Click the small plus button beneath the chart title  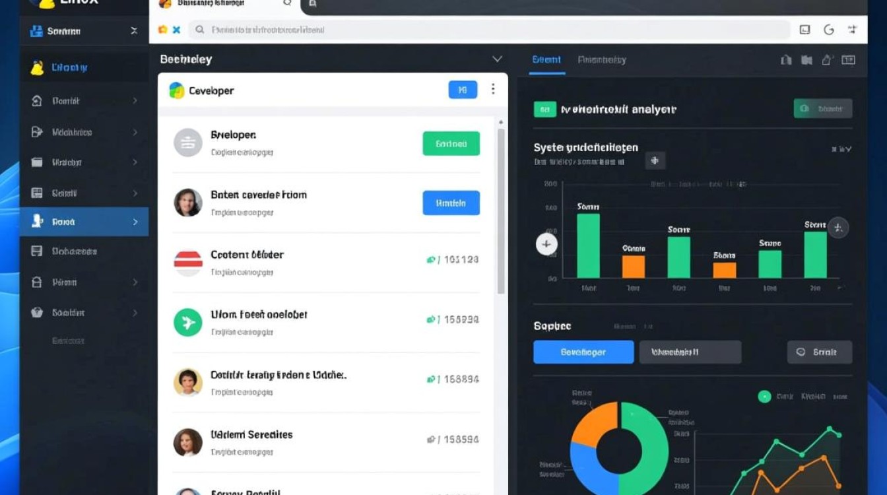tap(655, 160)
